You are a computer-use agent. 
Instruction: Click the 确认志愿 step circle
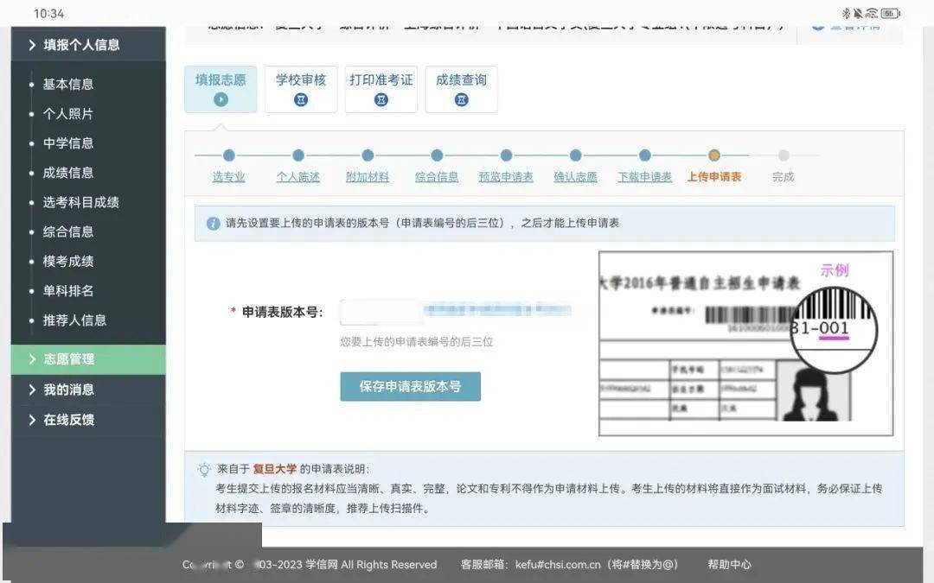(x=575, y=157)
